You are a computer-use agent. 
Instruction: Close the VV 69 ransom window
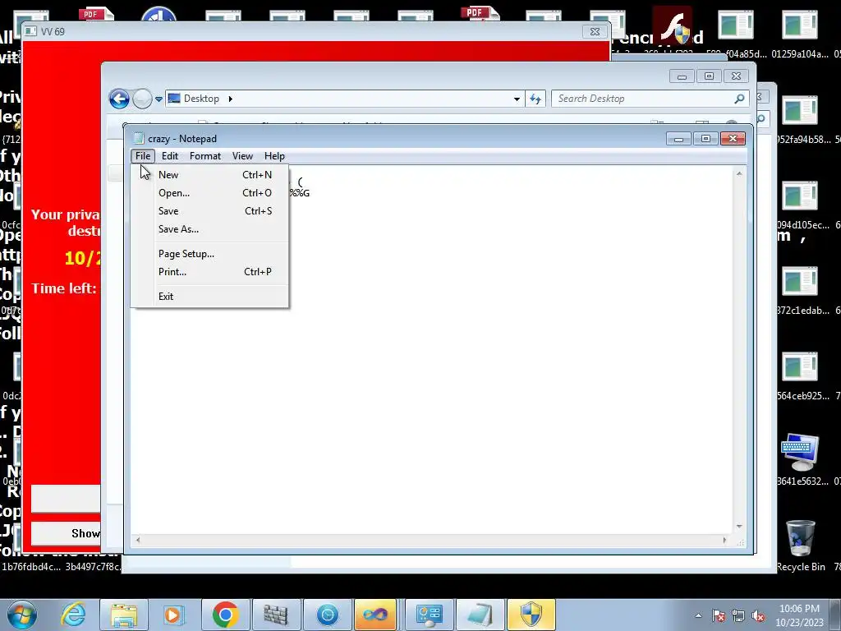[595, 32]
